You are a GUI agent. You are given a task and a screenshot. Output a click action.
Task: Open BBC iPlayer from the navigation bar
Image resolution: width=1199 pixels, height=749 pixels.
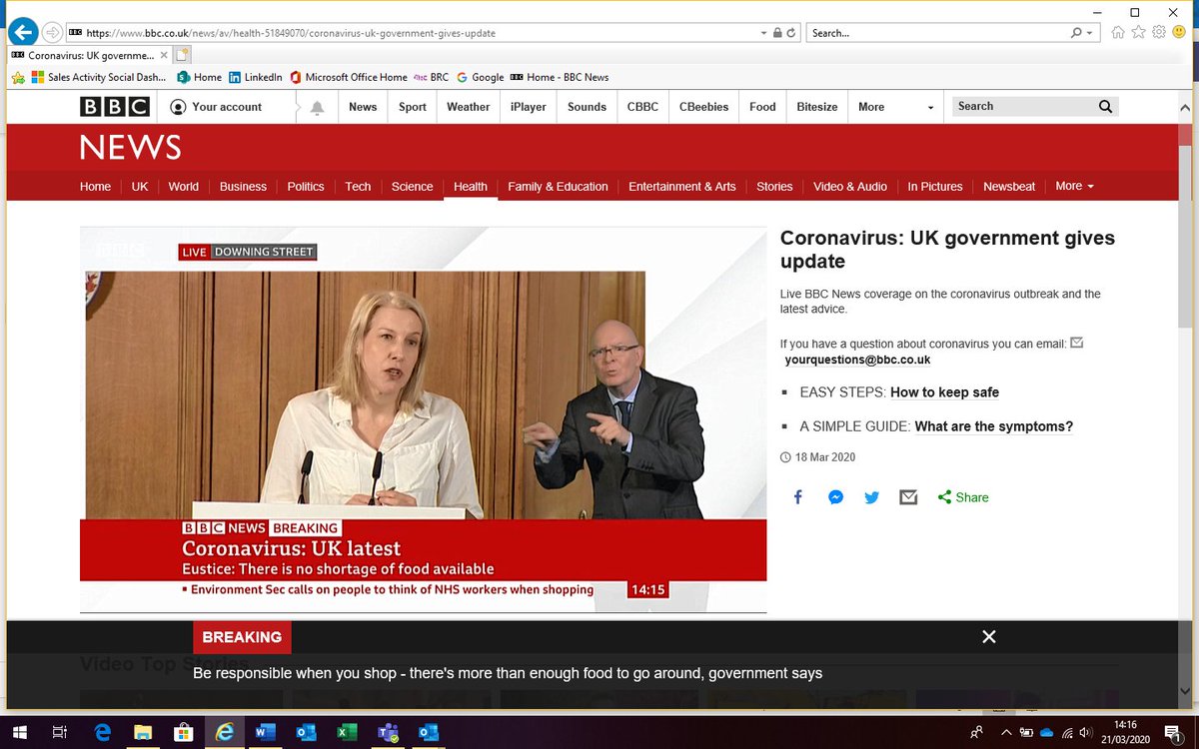tap(528, 107)
